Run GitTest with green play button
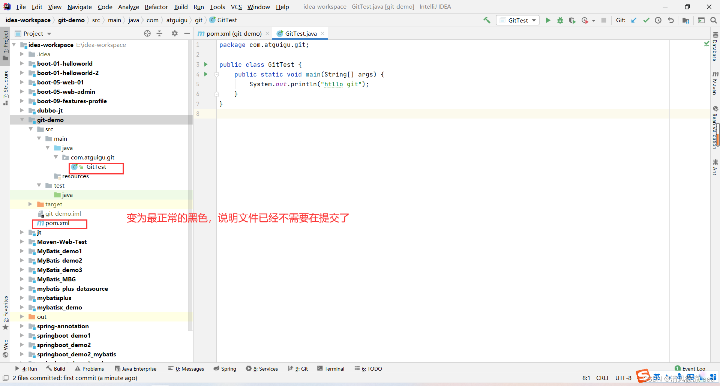Viewport: 720px width, 386px height. [x=548, y=20]
